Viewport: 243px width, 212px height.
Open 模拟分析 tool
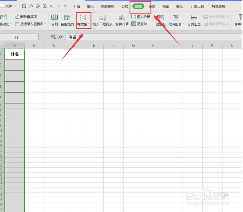click(x=141, y=17)
